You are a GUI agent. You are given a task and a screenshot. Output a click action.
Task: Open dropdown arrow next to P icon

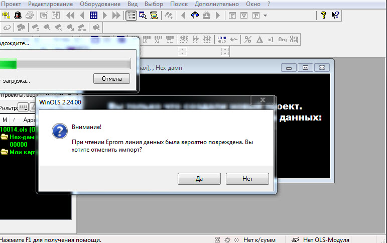tap(266, 15)
